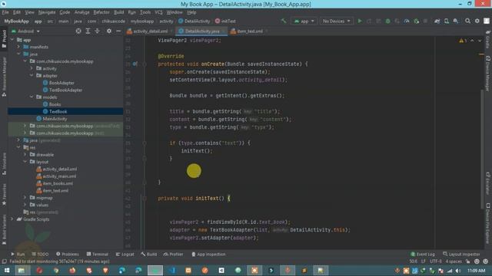
Task: Open the App Inspection tool window
Action: pyautogui.click(x=208, y=254)
